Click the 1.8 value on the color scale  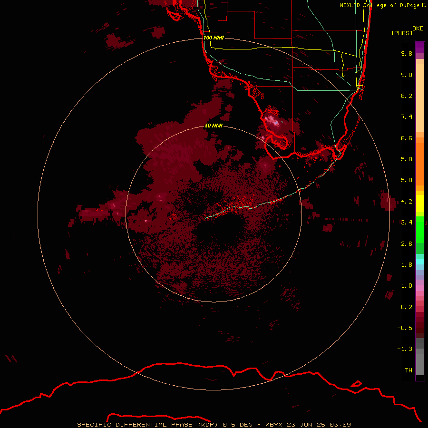click(407, 265)
